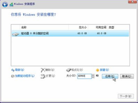Click the Windows Setup icon in title bar
Viewport: 138px width, 103px height.
pos(11,4)
